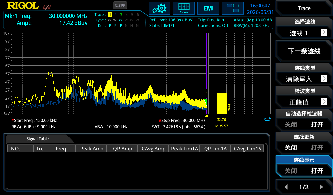Viewport: 333px width, 195px height.
Task: Turn trace display on (打开)
Action: click(x=317, y=171)
